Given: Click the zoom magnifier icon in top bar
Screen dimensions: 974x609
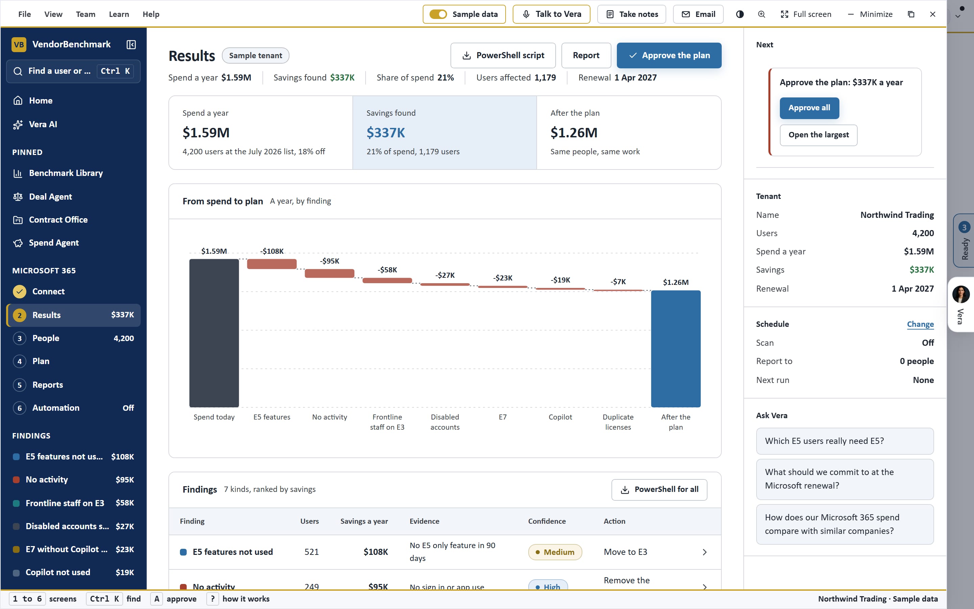Looking at the screenshot, I should tap(762, 14).
